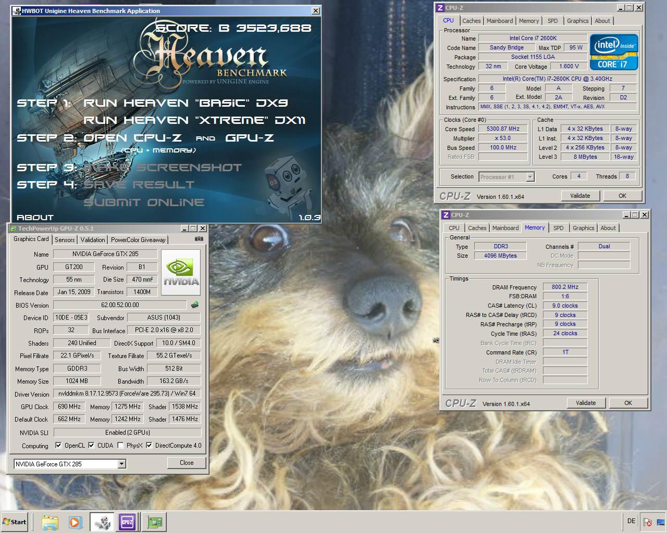The image size is (667, 533).
Task: Toggle the CUDA checkbox in GPU-Z
Action: [x=91, y=446]
